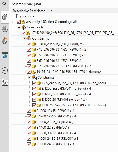Select E 1500_20 (REV001 no_bom) x 4
Viewport: 118px width, 152px height.
[x=65, y=100]
